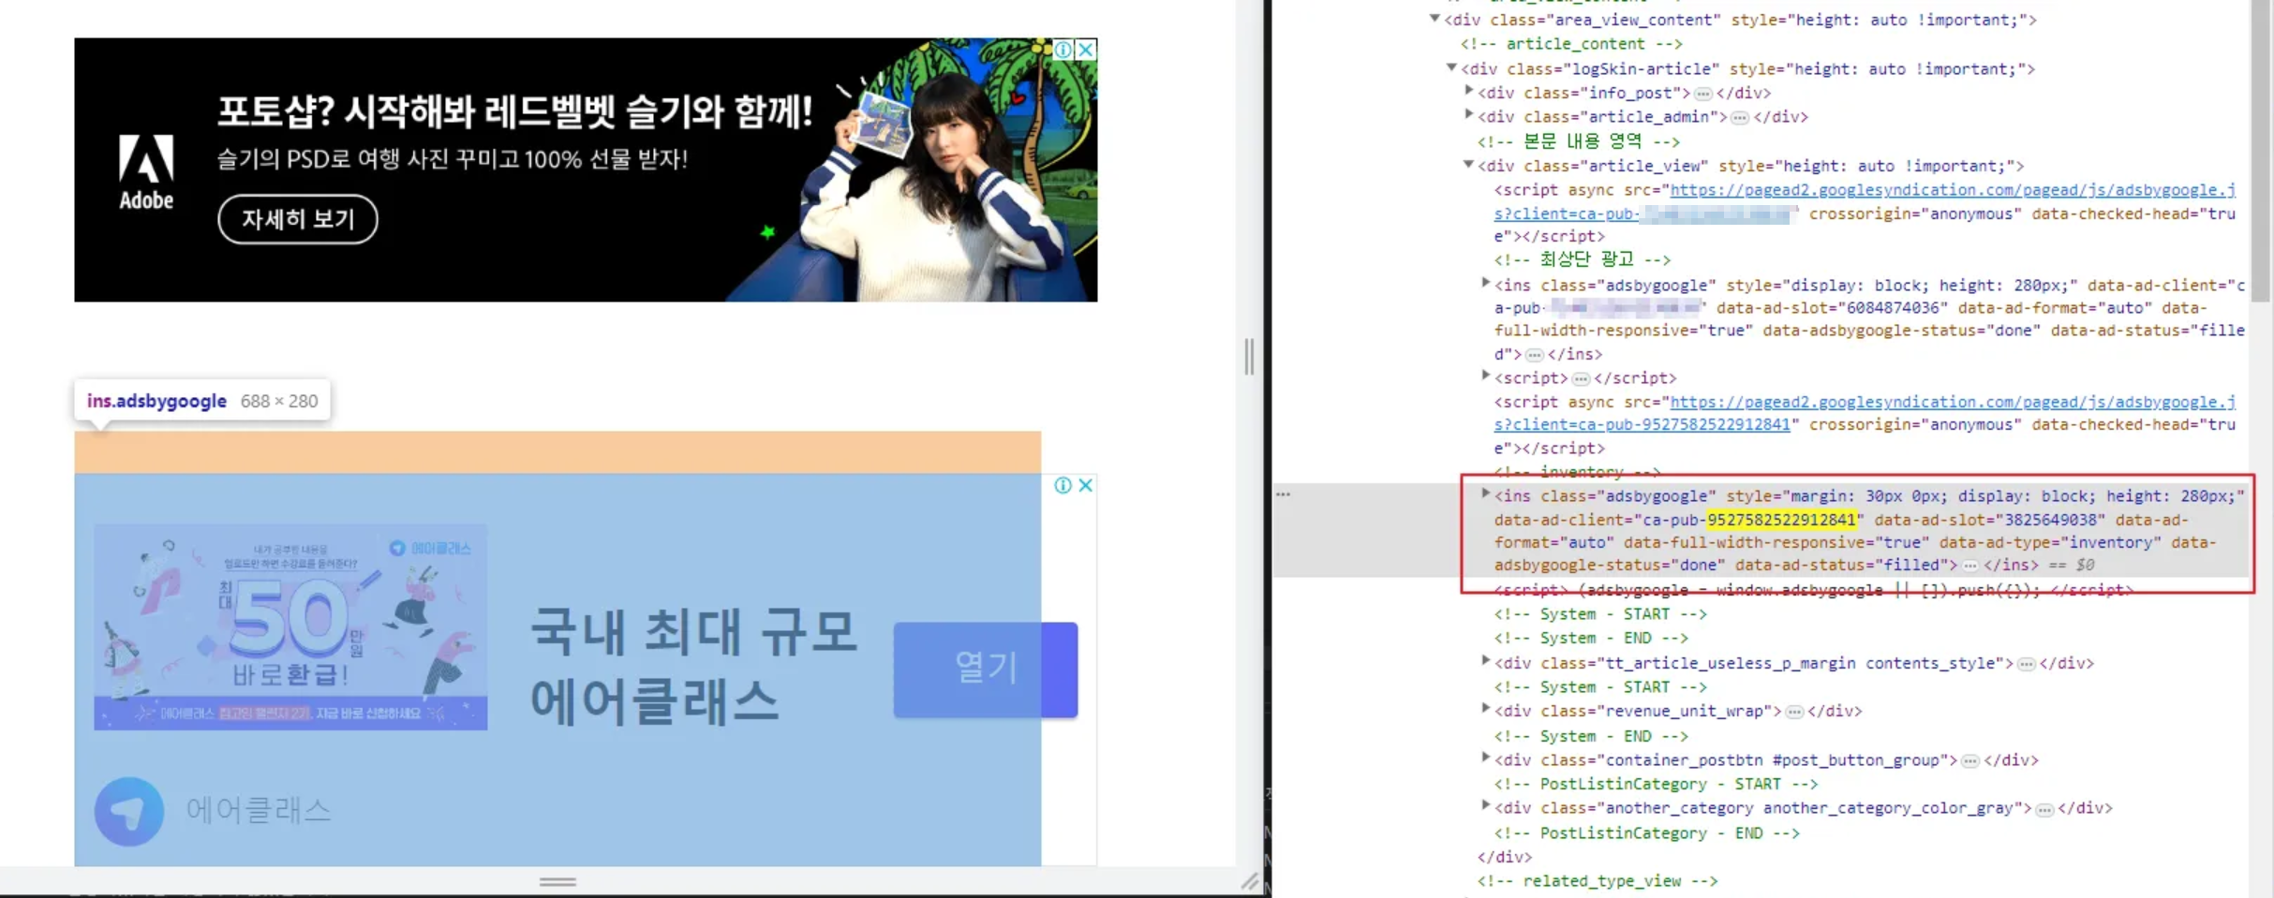Click the 열기 button on the 에어클래스 ad

[985, 669]
